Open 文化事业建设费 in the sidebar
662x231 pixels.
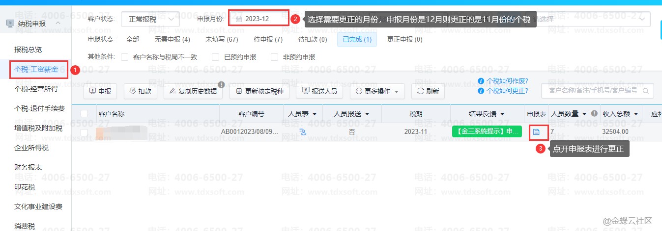(x=38, y=206)
